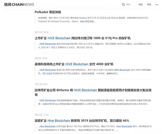
Task: Open the 嘉楠科技 交付 4000 台矿机 headline
Action: (74, 64)
